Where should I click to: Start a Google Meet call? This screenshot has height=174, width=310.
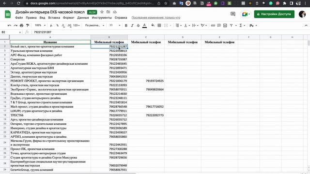pyautogui.click(x=246, y=14)
